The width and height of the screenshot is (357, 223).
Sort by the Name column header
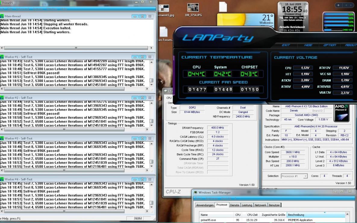point(216,215)
